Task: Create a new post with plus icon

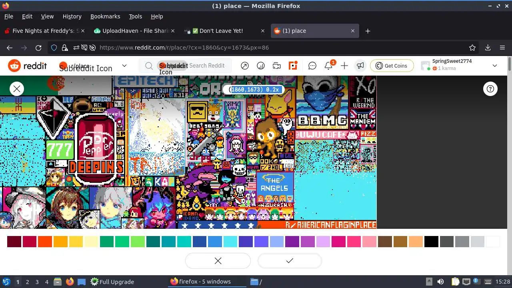Action: [x=344, y=66]
